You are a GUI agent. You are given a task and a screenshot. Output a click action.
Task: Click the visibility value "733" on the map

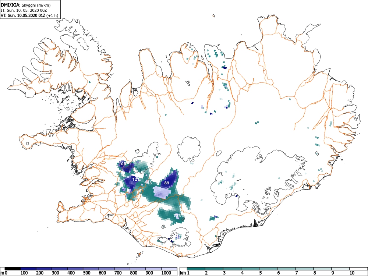pos(177,216)
